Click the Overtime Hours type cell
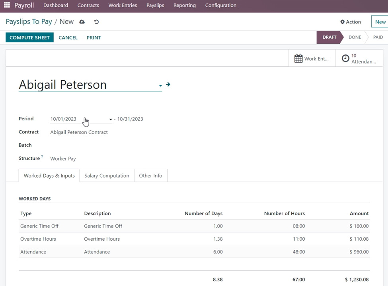This screenshot has height=286, width=388. tap(38, 239)
